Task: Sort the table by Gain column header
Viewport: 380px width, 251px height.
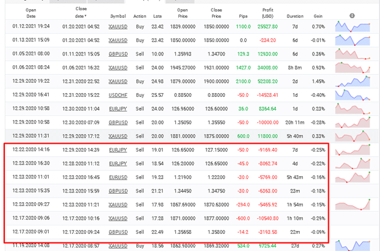Action: (318, 16)
